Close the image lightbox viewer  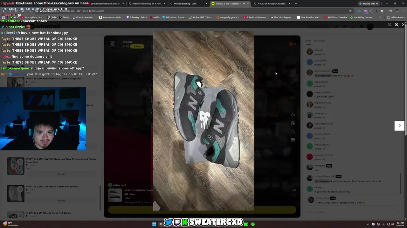[404, 25]
